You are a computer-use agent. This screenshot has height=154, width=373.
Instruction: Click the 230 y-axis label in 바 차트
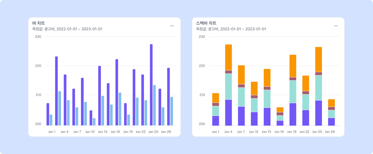point(38,37)
